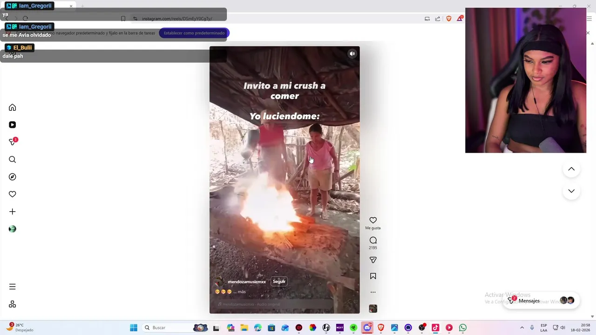Open Brave Rewards triangle icon
Image resolution: width=596 pixels, height=335 pixels.
(x=460, y=19)
